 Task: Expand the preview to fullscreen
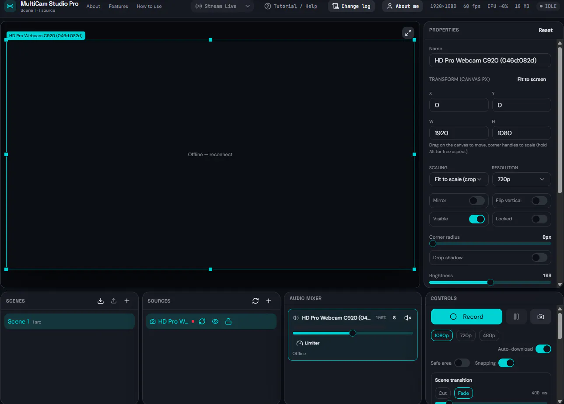pos(408,33)
